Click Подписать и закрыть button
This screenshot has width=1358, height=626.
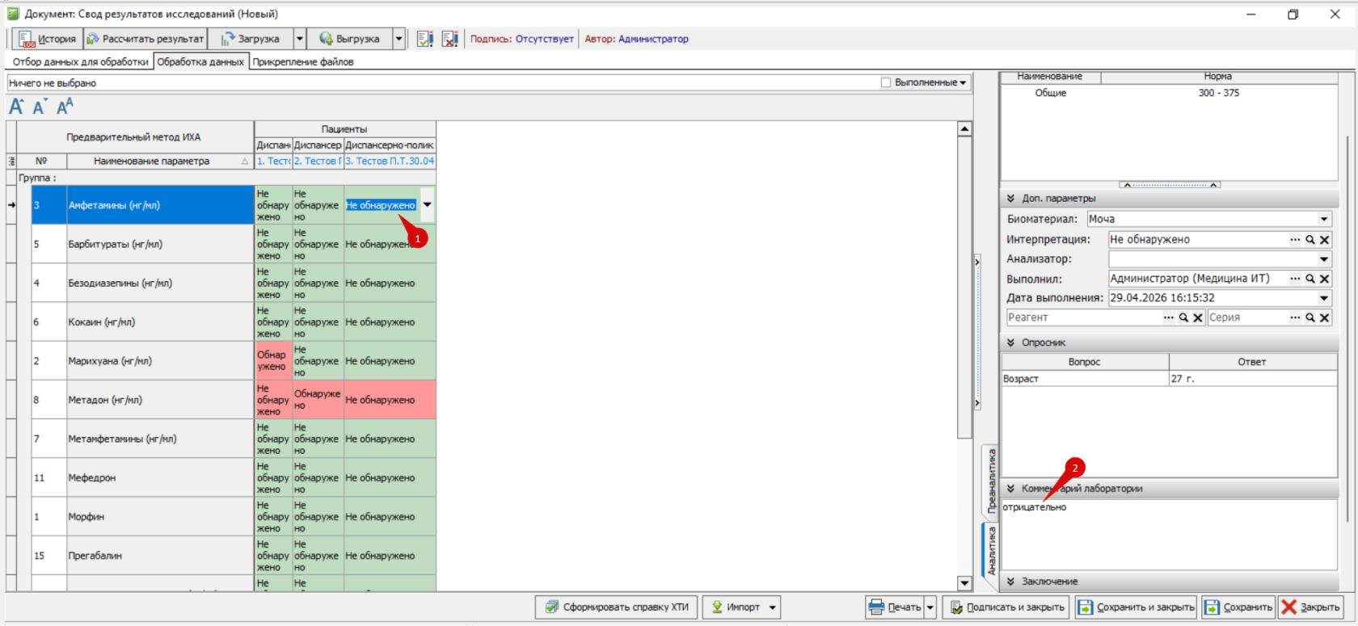click(1006, 607)
